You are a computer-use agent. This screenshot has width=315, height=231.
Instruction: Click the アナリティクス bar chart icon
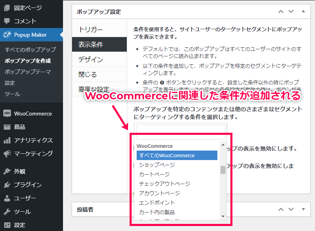click(7, 140)
